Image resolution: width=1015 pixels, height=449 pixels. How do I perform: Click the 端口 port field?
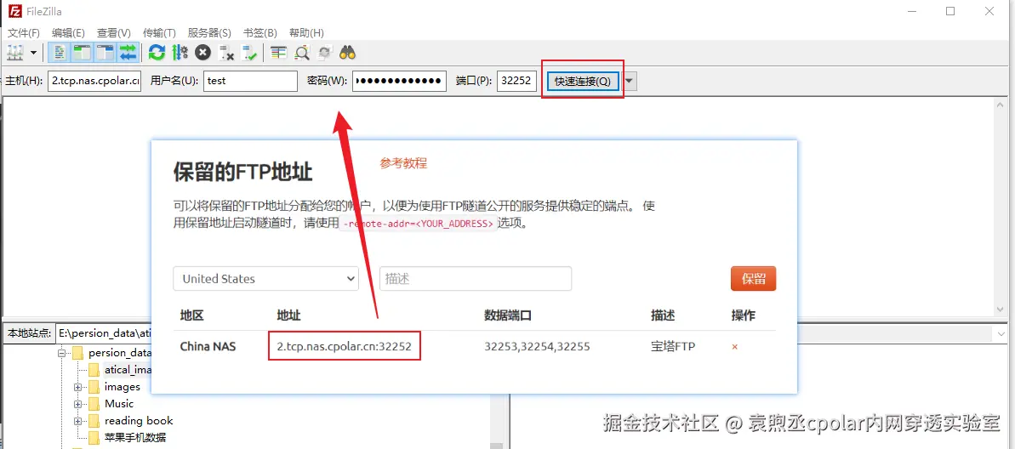click(516, 81)
